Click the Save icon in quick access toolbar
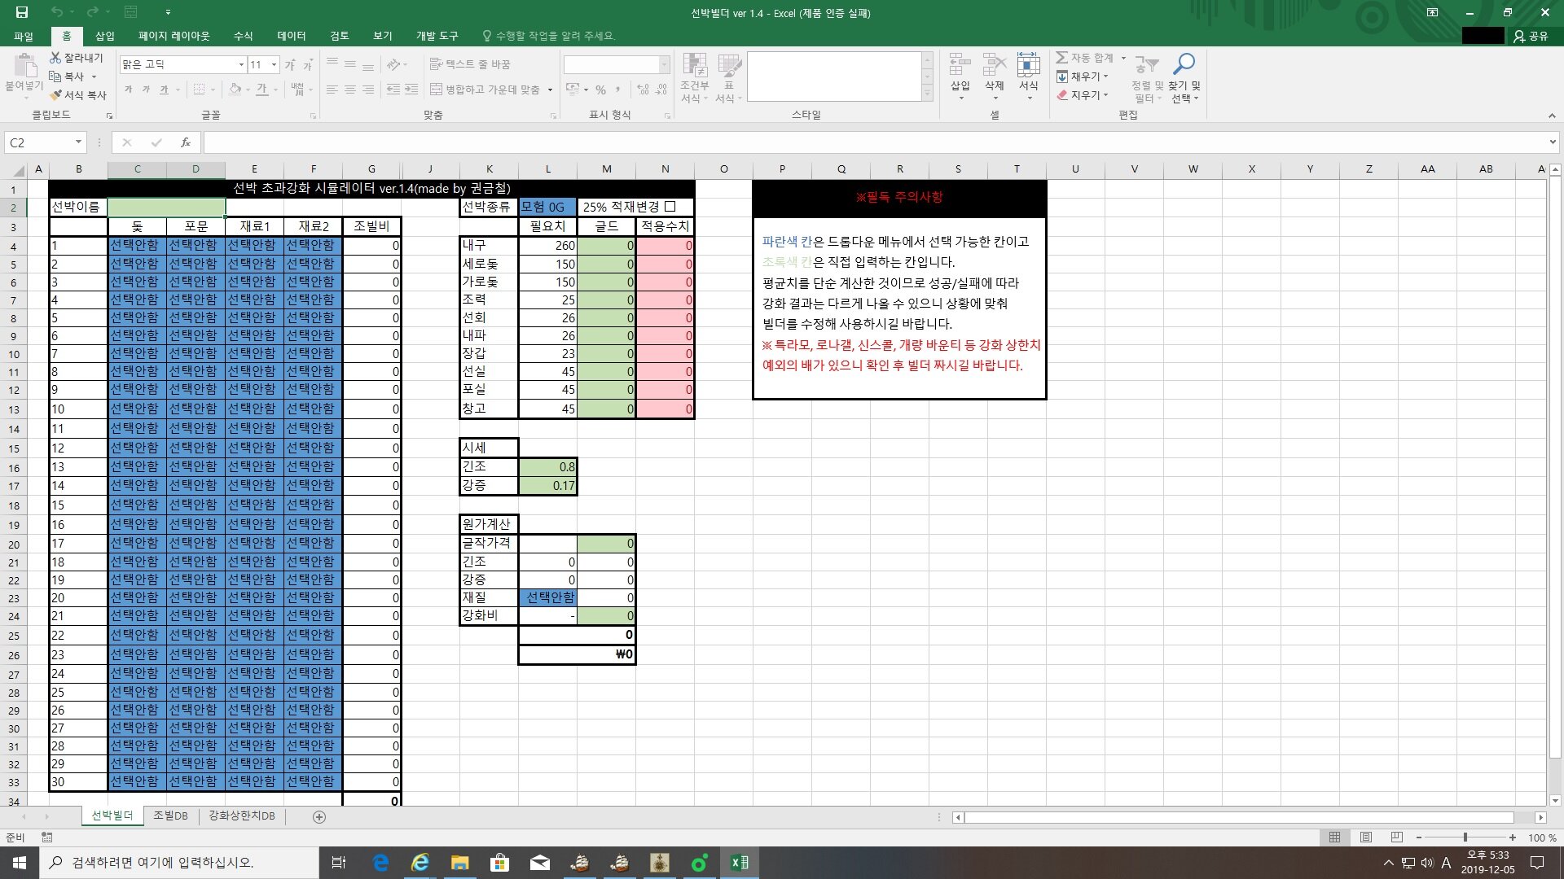1564x879 pixels. pyautogui.click(x=22, y=12)
